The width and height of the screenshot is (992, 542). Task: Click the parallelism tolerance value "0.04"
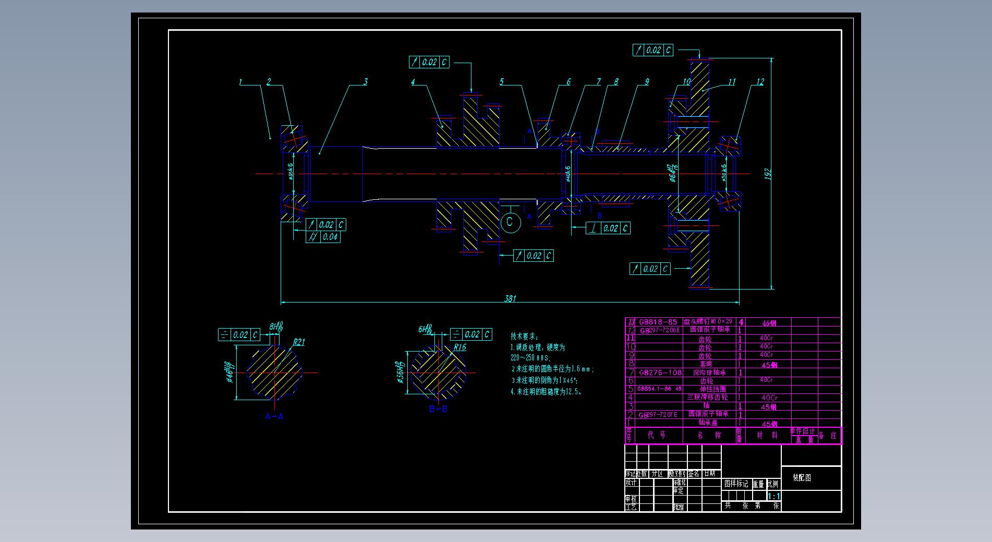tap(330, 237)
